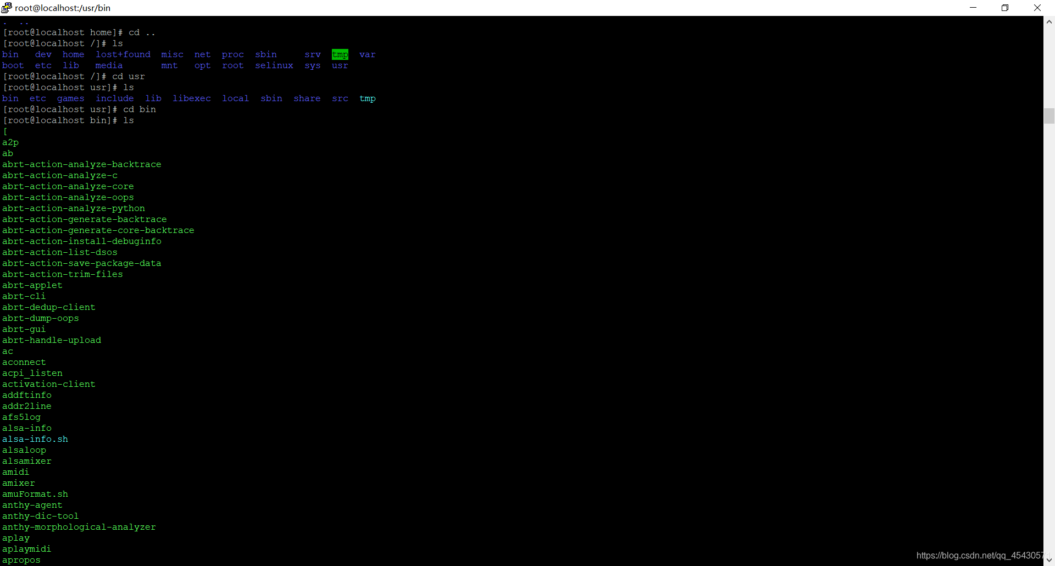Click abrt-action-generate-core-backtrace entry
Screen dimensions: 1055x566
[98, 230]
